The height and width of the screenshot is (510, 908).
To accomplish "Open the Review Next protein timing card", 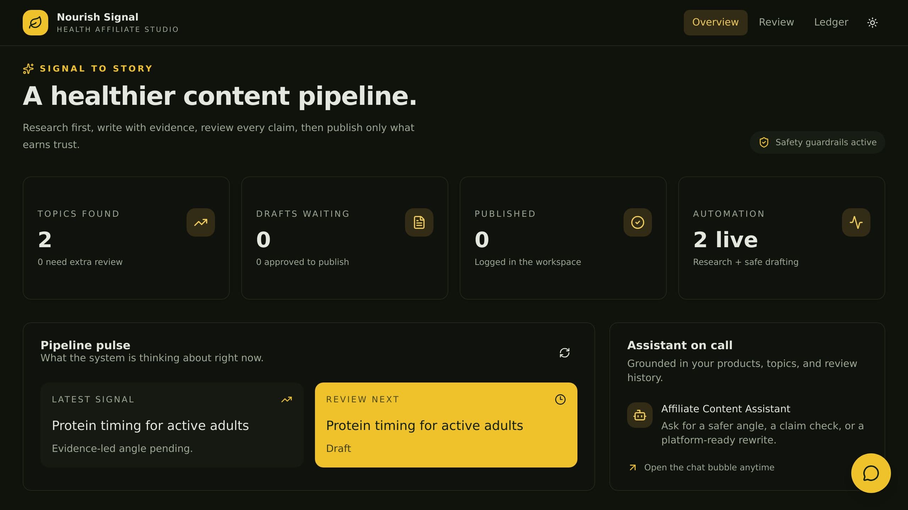I will pos(446,425).
